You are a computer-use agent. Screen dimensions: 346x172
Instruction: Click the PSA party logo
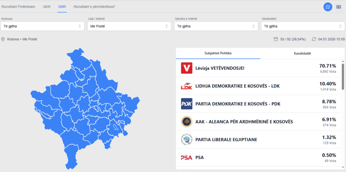187,157
